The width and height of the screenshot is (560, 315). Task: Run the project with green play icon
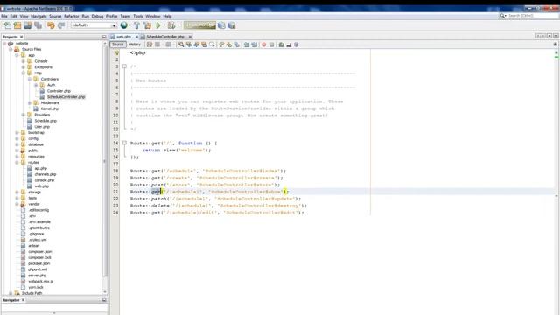(158, 25)
